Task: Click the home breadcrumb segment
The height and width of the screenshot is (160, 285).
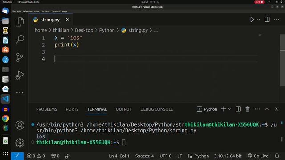Action: [41, 30]
